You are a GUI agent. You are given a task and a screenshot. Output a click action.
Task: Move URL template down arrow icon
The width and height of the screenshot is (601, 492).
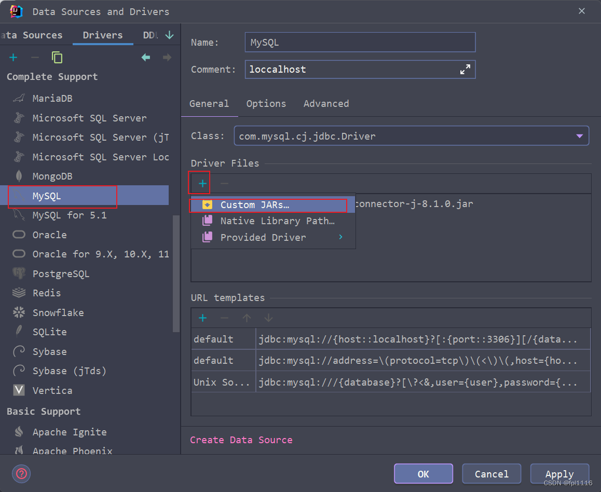[268, 318]
